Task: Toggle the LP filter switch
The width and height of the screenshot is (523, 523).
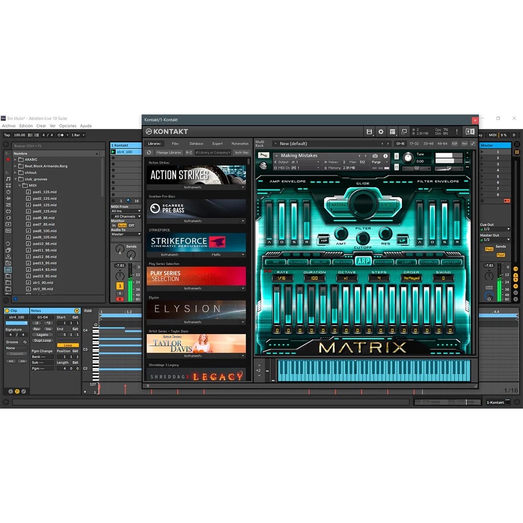Action: point(402,240)
